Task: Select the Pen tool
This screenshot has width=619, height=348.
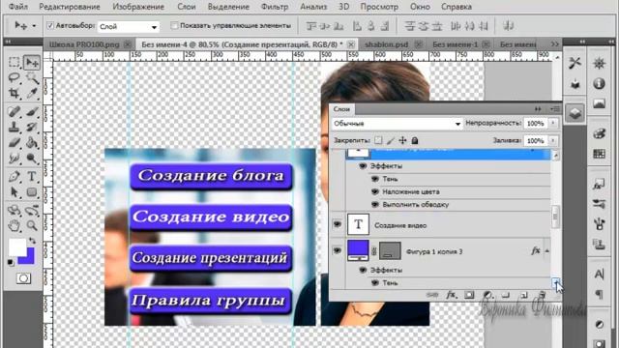Action: coord(15,177)
